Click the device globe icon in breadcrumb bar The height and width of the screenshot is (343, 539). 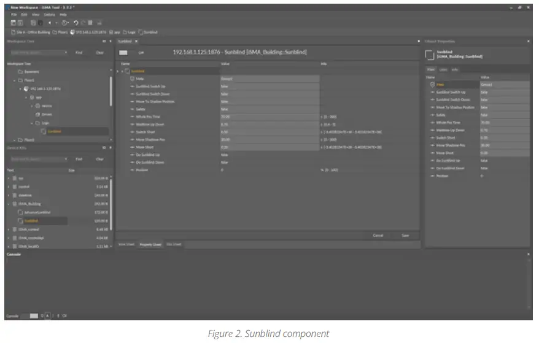(x=72, y=33)
